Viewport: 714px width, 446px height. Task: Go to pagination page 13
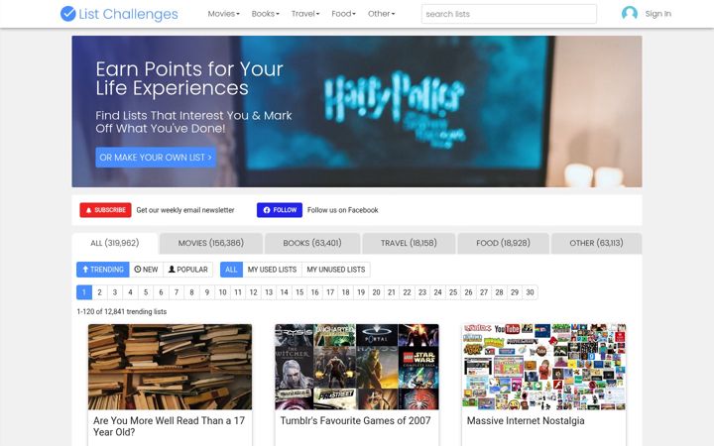[269, 292]
